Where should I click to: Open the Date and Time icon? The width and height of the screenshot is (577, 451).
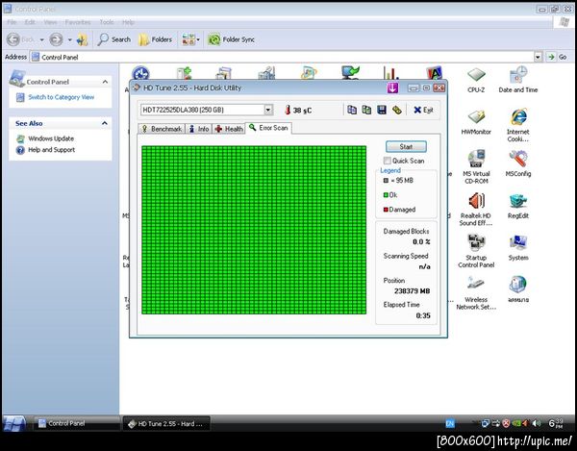click(518, 80)
